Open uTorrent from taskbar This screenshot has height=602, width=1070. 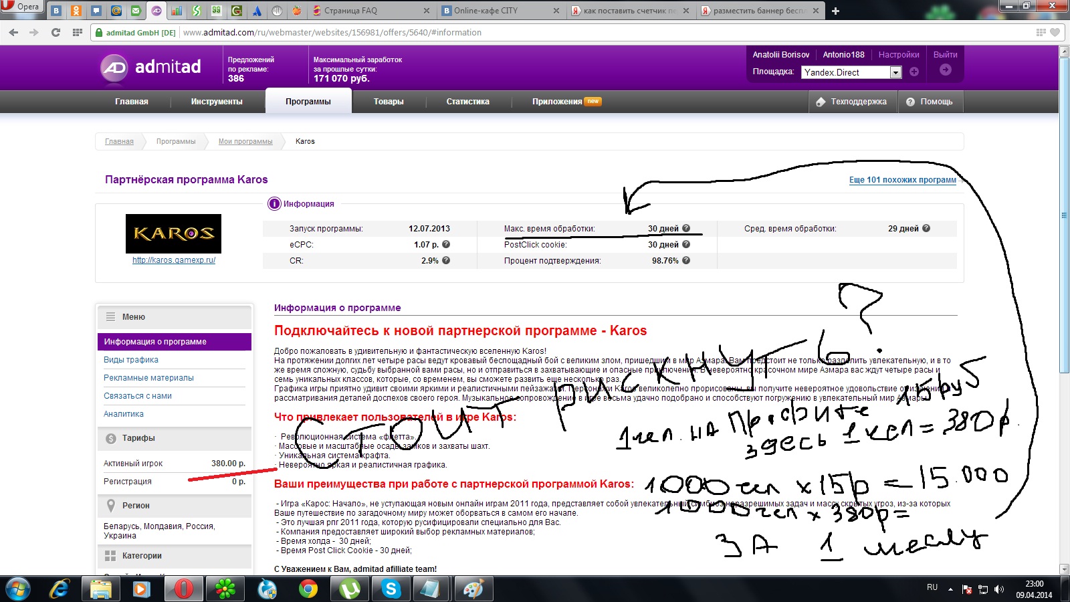click(350, 589)
